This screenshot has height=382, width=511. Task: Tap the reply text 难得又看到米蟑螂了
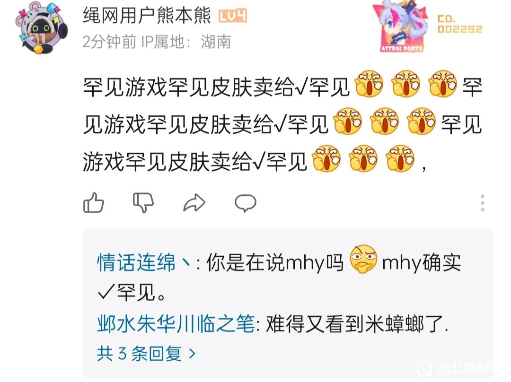click(357, 324)
